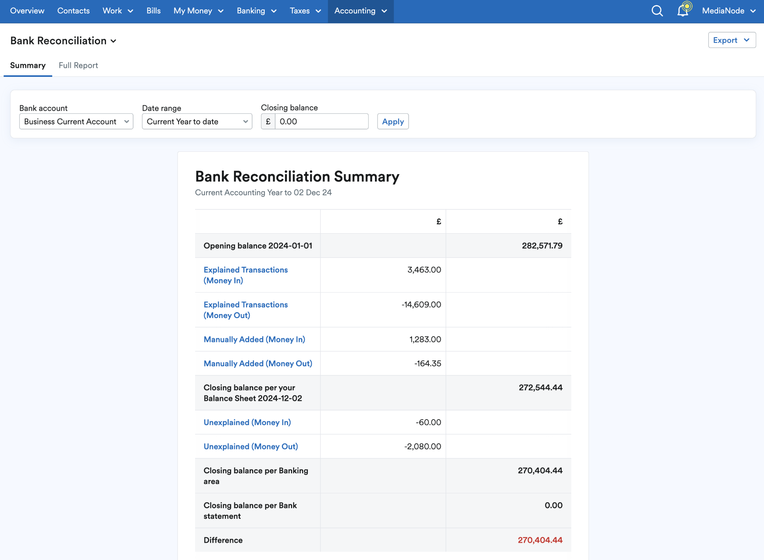Click the Closing balance input field
The image size is (764, 560).
321,122
